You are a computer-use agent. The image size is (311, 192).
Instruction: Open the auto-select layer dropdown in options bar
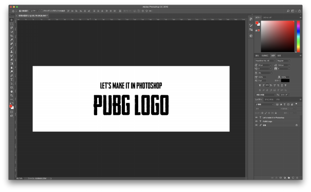click(34, 11)
